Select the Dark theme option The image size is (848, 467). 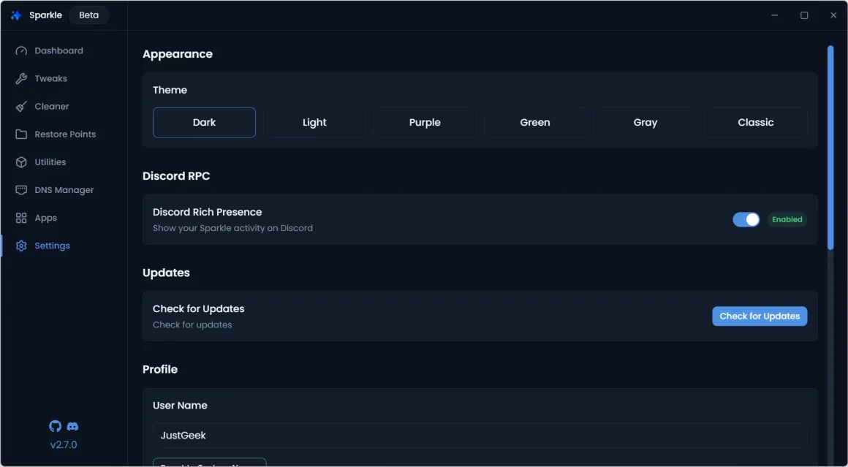204,123
